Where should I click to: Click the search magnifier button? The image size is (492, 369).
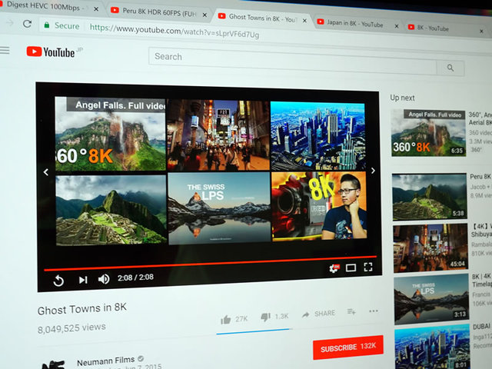[x=450, y=68]
